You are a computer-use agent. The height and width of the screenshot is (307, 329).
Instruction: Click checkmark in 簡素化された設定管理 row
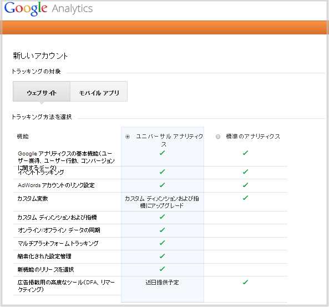pyautogui.click(x=162, y=256)
